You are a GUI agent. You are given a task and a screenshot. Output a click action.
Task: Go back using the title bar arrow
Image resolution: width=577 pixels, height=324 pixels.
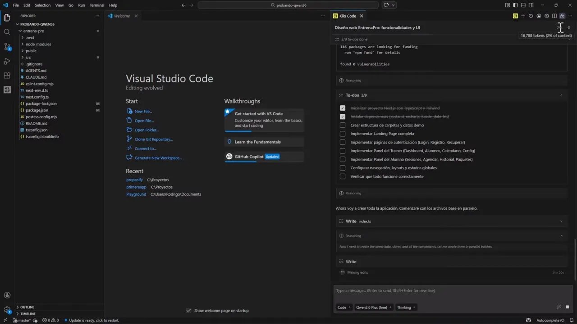click(183, 5)
